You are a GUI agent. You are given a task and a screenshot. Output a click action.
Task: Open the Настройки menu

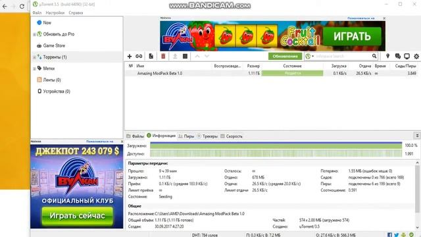[55, 13]
